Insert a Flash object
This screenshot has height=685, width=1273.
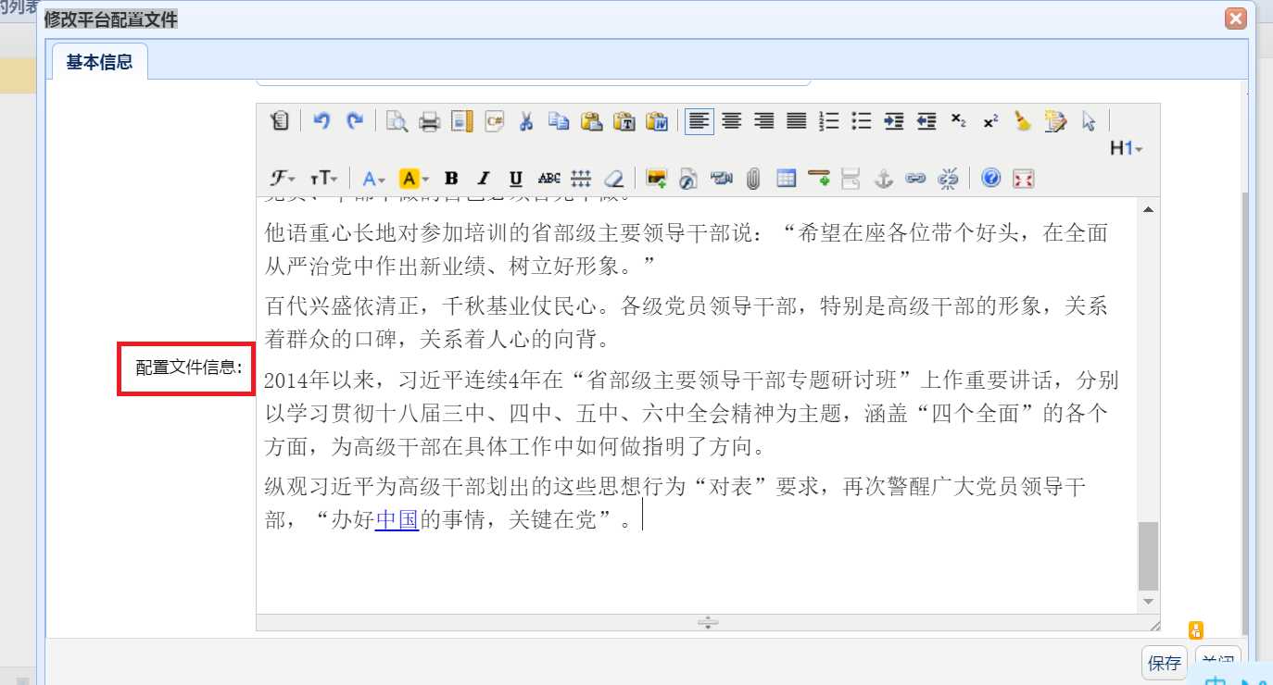[688, 179]
